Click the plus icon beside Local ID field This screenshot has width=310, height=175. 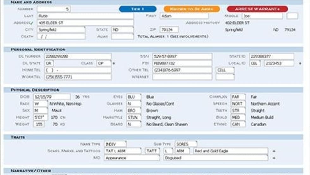pos(300,63)
